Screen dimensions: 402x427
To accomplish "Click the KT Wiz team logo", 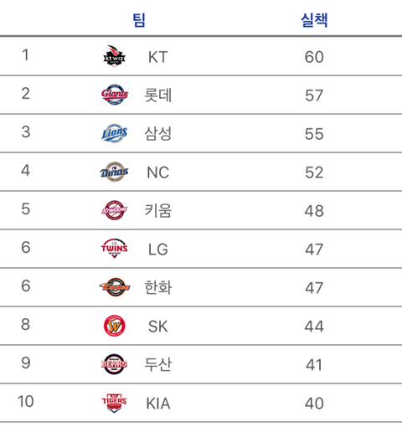I will 115,56.
